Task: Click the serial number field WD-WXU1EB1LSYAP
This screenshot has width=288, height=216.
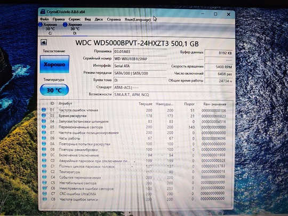Action: tap(140, 59)
